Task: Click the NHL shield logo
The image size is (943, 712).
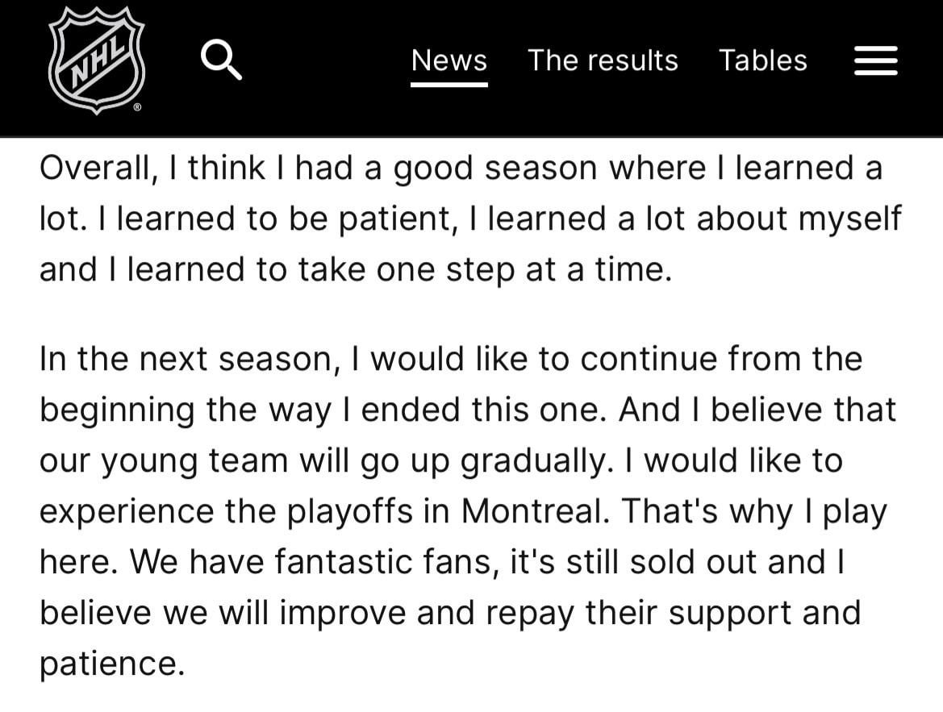Action: (x=96, y=60)
